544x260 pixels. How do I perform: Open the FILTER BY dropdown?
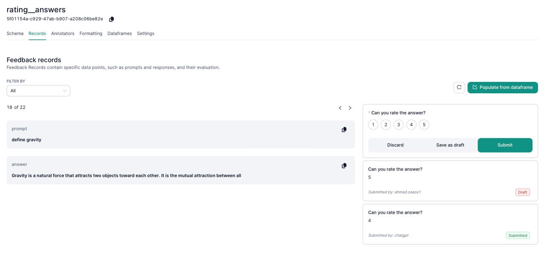pos(38,90)
